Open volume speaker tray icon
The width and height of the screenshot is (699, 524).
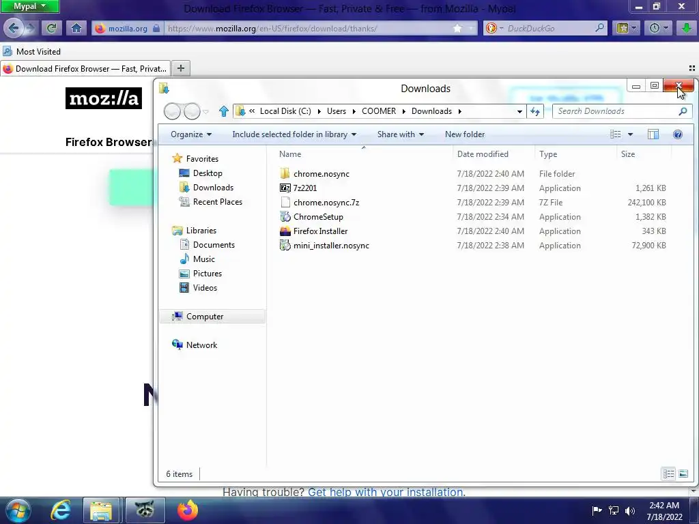point(630,510)
